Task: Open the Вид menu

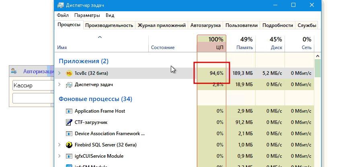Action: [110, 15]
